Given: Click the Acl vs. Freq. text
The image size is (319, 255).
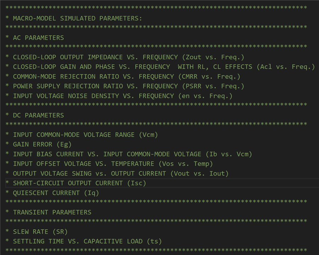Looking at the screenshot, I should coord(286,67).
